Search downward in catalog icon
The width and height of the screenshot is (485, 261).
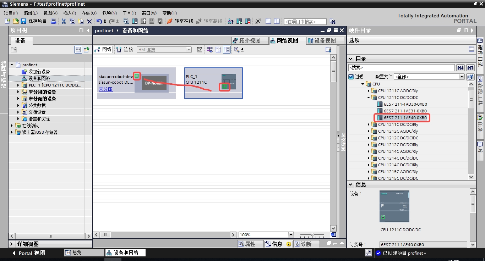click(x=461, y=67)
